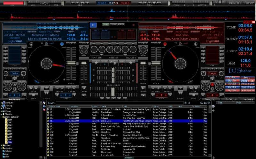The width and height of the screenshot is (256, 159).
Task: Pause the right deck
Action: point(180,93)
